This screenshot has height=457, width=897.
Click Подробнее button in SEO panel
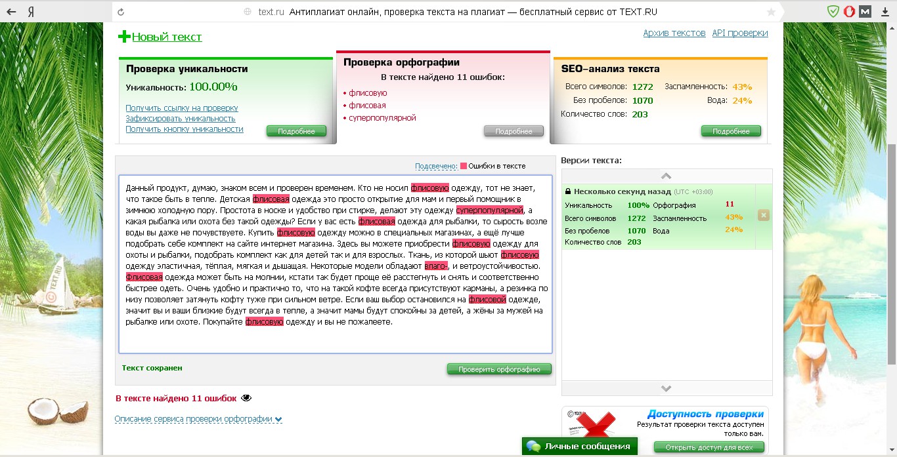click(731, 131)
